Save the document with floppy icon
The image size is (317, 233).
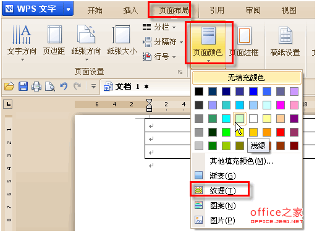23,87
